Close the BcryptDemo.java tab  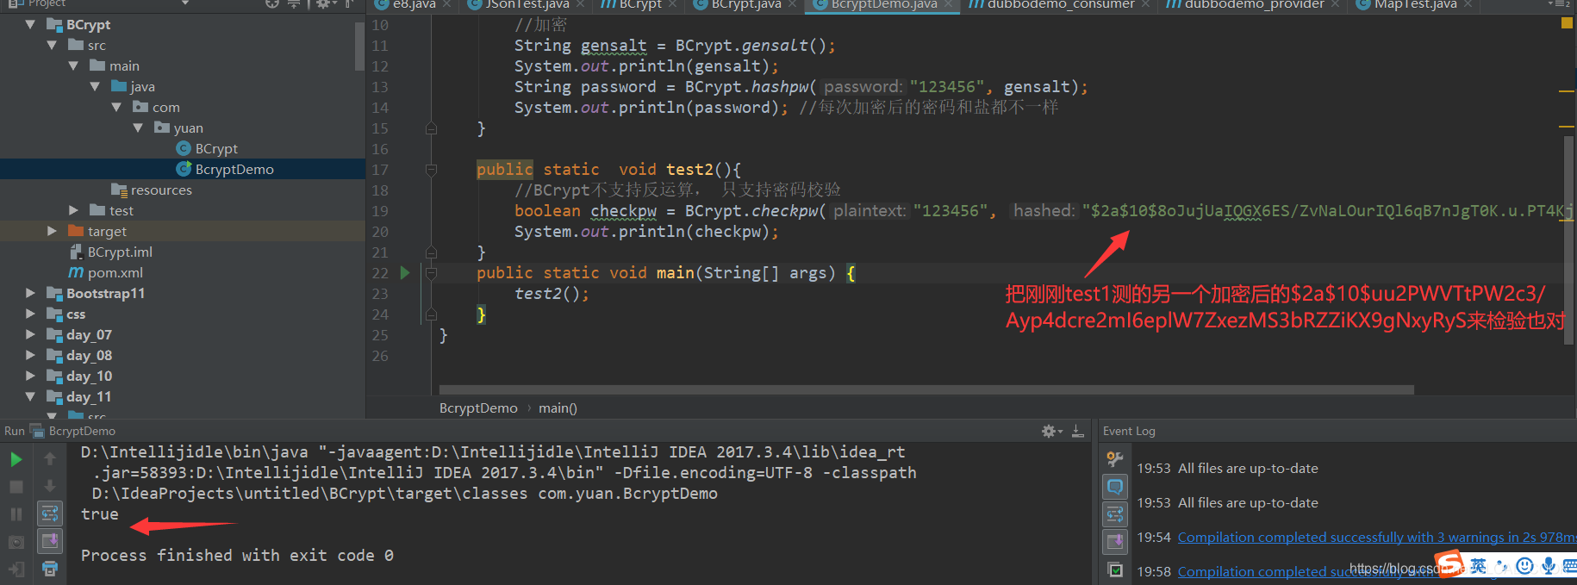coord(949,5)
